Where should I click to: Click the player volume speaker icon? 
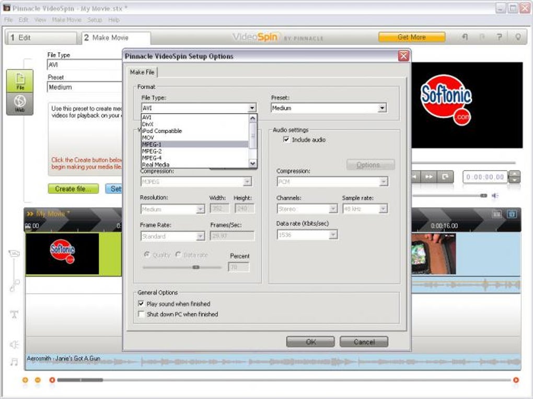495,196
